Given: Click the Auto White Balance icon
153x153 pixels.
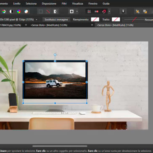Looking at the screenshot, I should [x=26, y=11].
